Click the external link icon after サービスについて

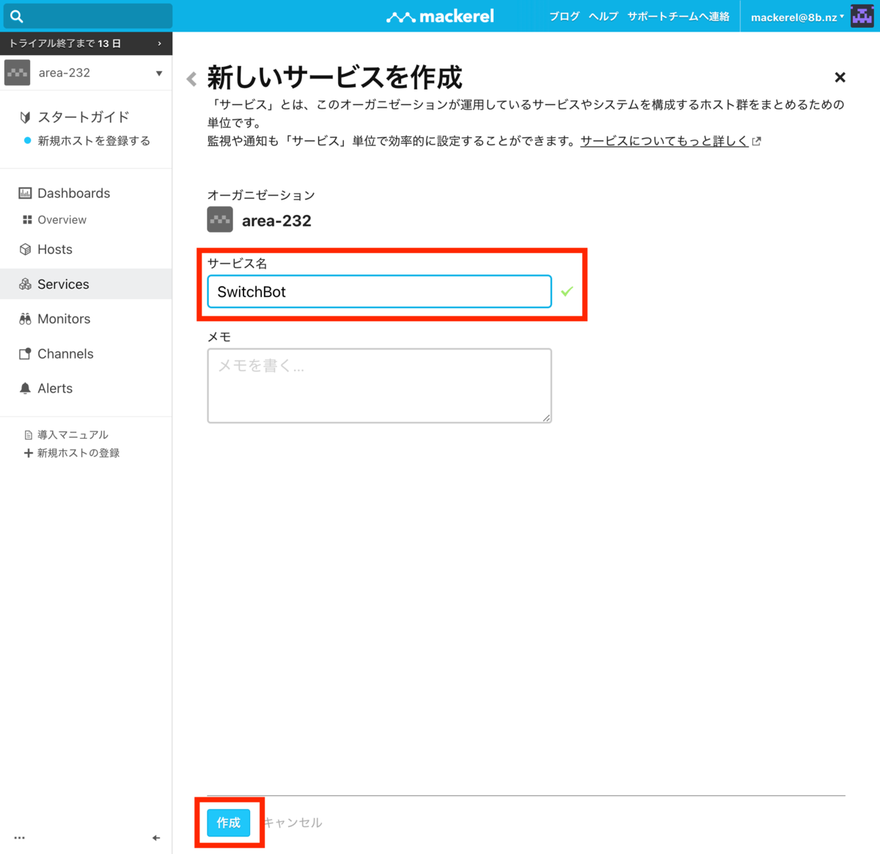757,141
